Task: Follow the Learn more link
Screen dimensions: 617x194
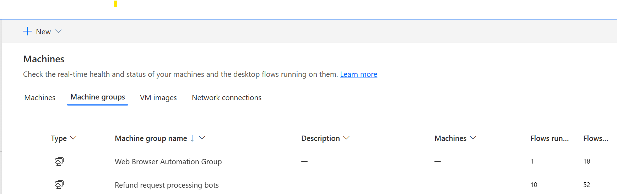Action: click(358, 74)
